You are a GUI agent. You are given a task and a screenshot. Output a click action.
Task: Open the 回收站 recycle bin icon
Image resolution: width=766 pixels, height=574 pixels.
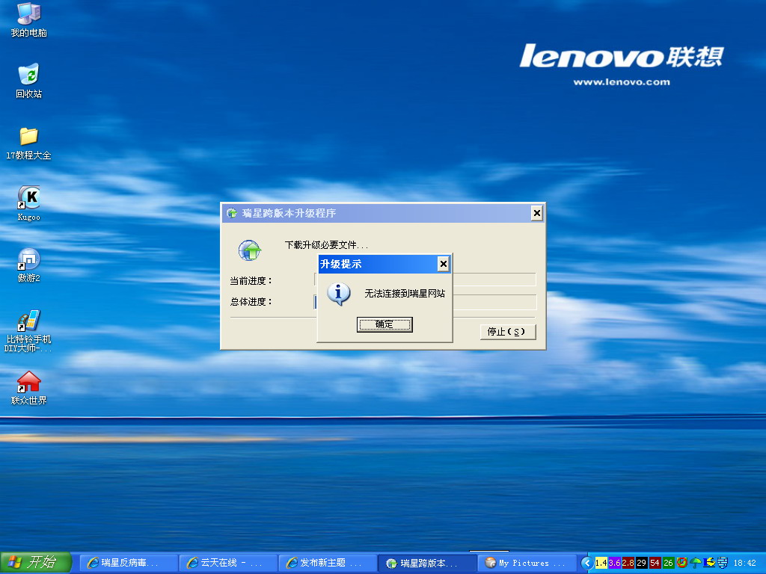[x=28, y=75]
